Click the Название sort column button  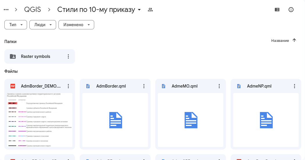pos(280,40)
